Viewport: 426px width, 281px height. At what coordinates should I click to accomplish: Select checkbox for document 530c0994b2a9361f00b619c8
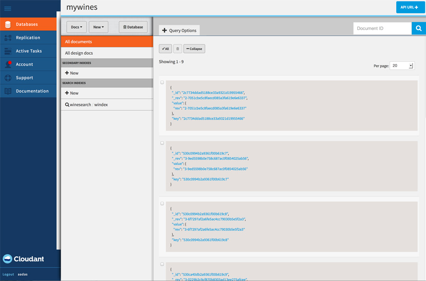(162, 204)
